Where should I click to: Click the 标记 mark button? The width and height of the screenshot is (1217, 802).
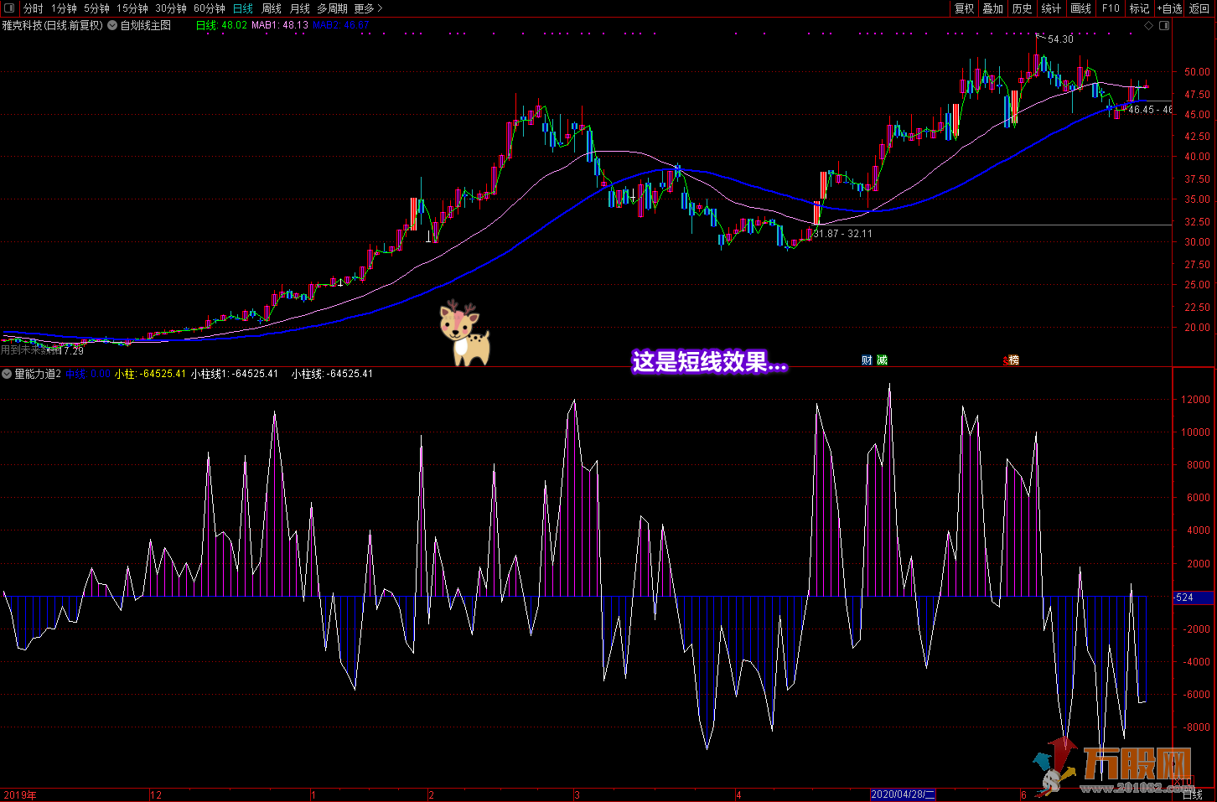click(1140, 8)
